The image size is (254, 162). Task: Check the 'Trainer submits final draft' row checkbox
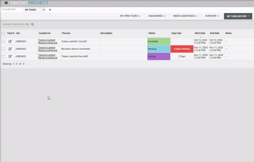pos(3,56)
